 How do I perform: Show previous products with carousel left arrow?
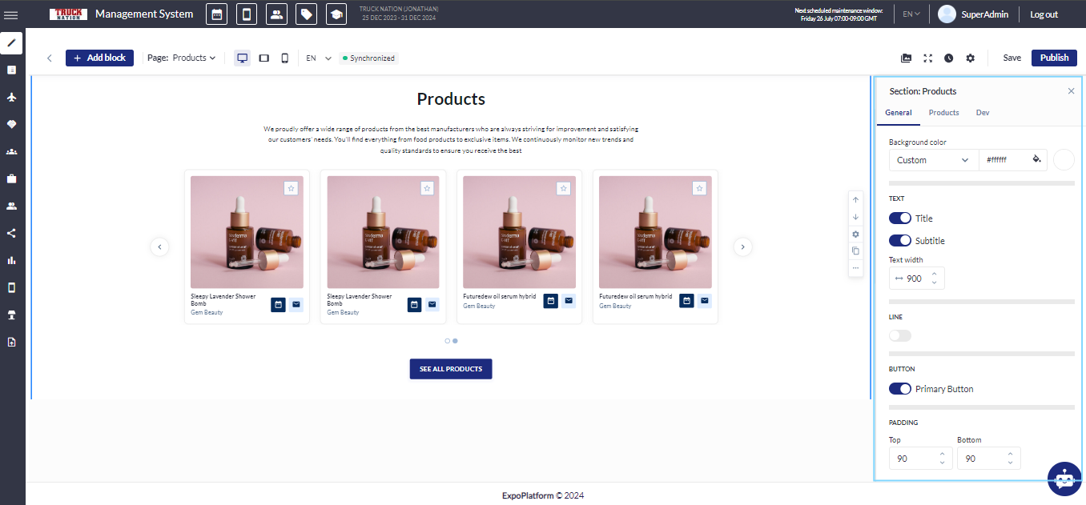click(159, 247)
